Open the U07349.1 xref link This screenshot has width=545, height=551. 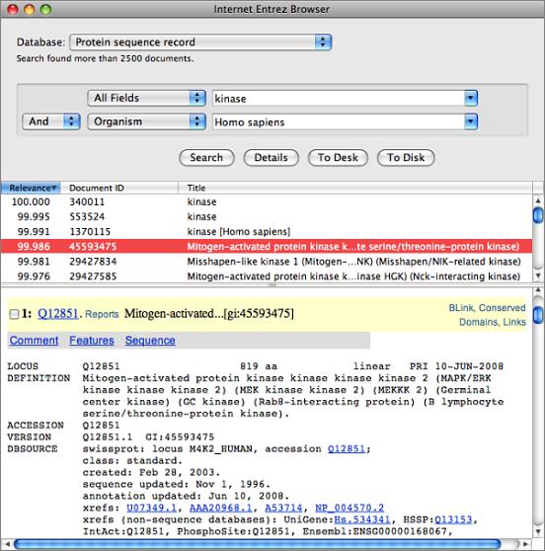point(151,508)
